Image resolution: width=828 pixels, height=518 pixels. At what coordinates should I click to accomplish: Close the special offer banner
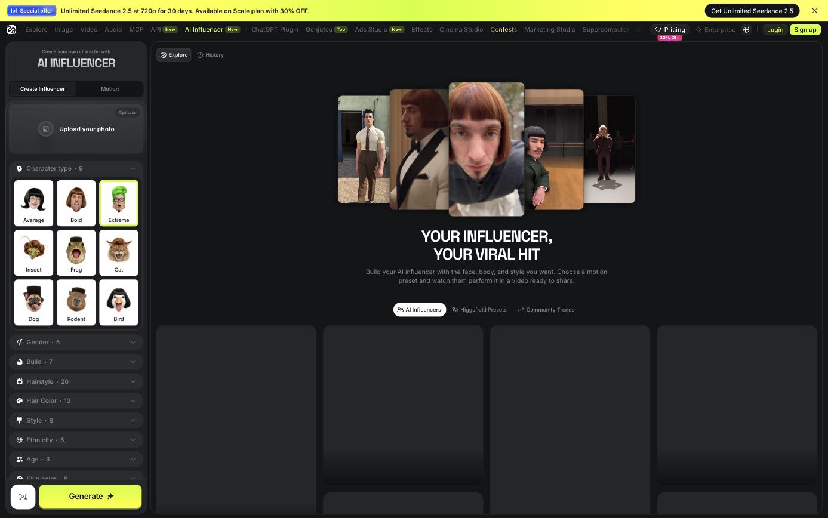(814, 11)
